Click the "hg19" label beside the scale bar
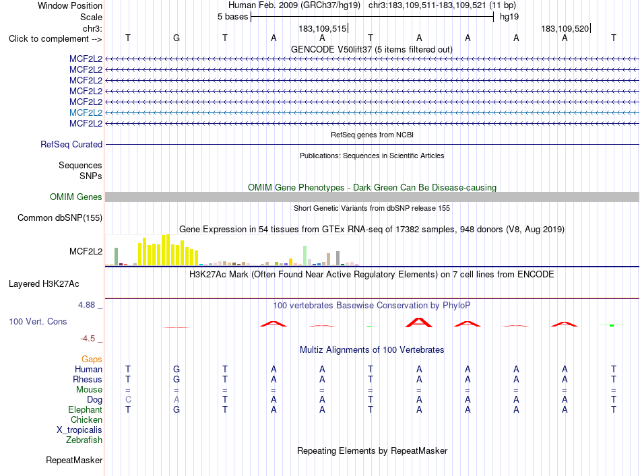640x476 pixels. click(x=509, y=17)
